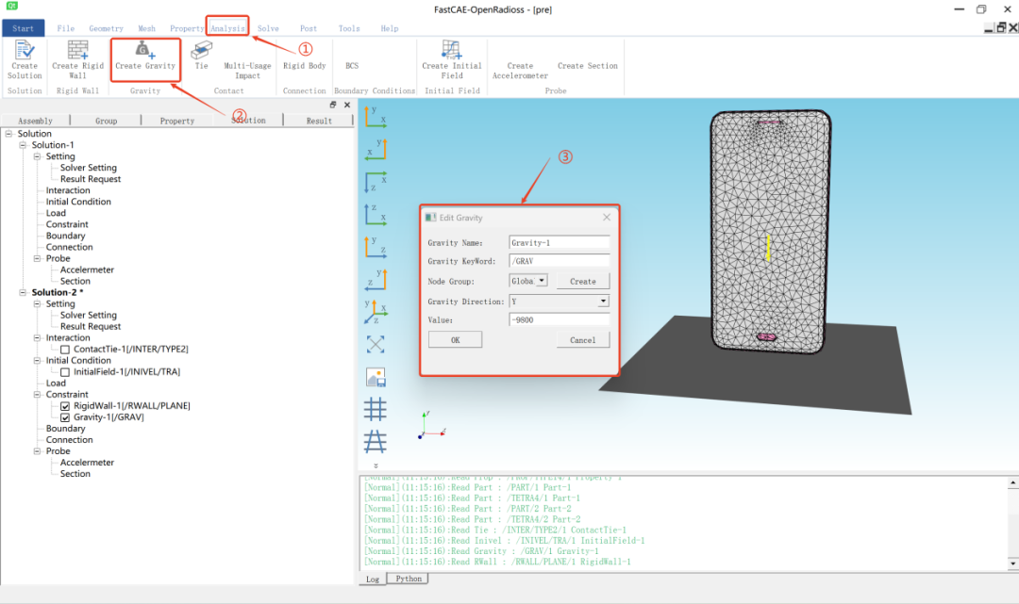The width and height of the screenshot is (1019, 604).
Task: Close the Edit Gravity dialog
Action: [x=607, y=218]
